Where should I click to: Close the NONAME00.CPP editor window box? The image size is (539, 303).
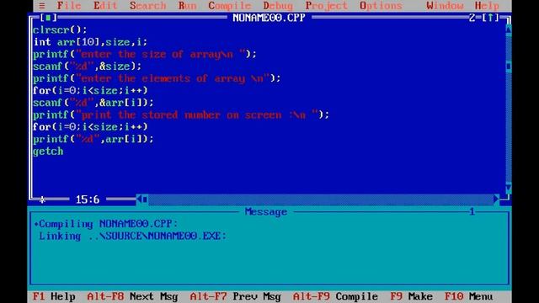[x=49, y=18]
